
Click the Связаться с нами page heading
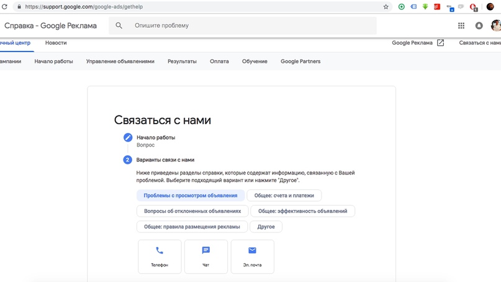[x=163, y=121]
